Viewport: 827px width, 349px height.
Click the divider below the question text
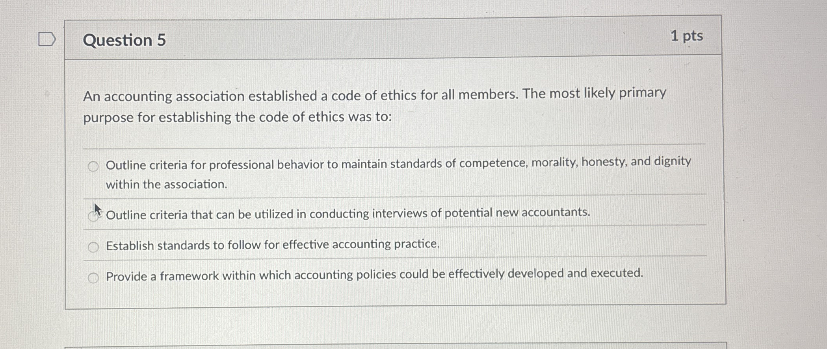click(394, 147)
